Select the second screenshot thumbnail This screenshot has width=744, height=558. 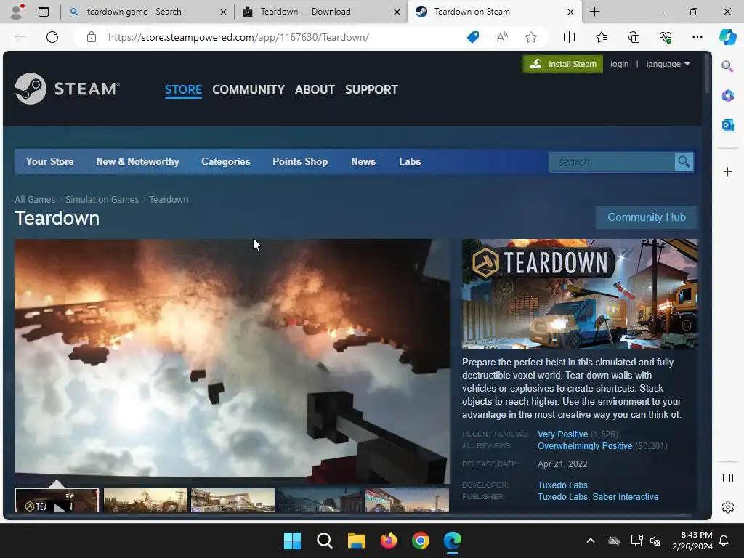[145, 500]
